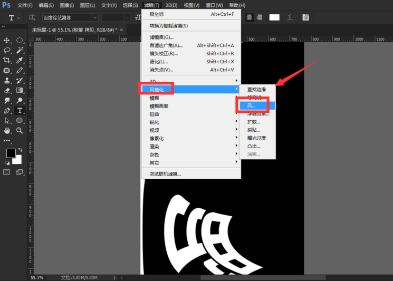Switch to the 未标题-1 document tab
The height and width of the screenshot is (281, 393).
74,30
